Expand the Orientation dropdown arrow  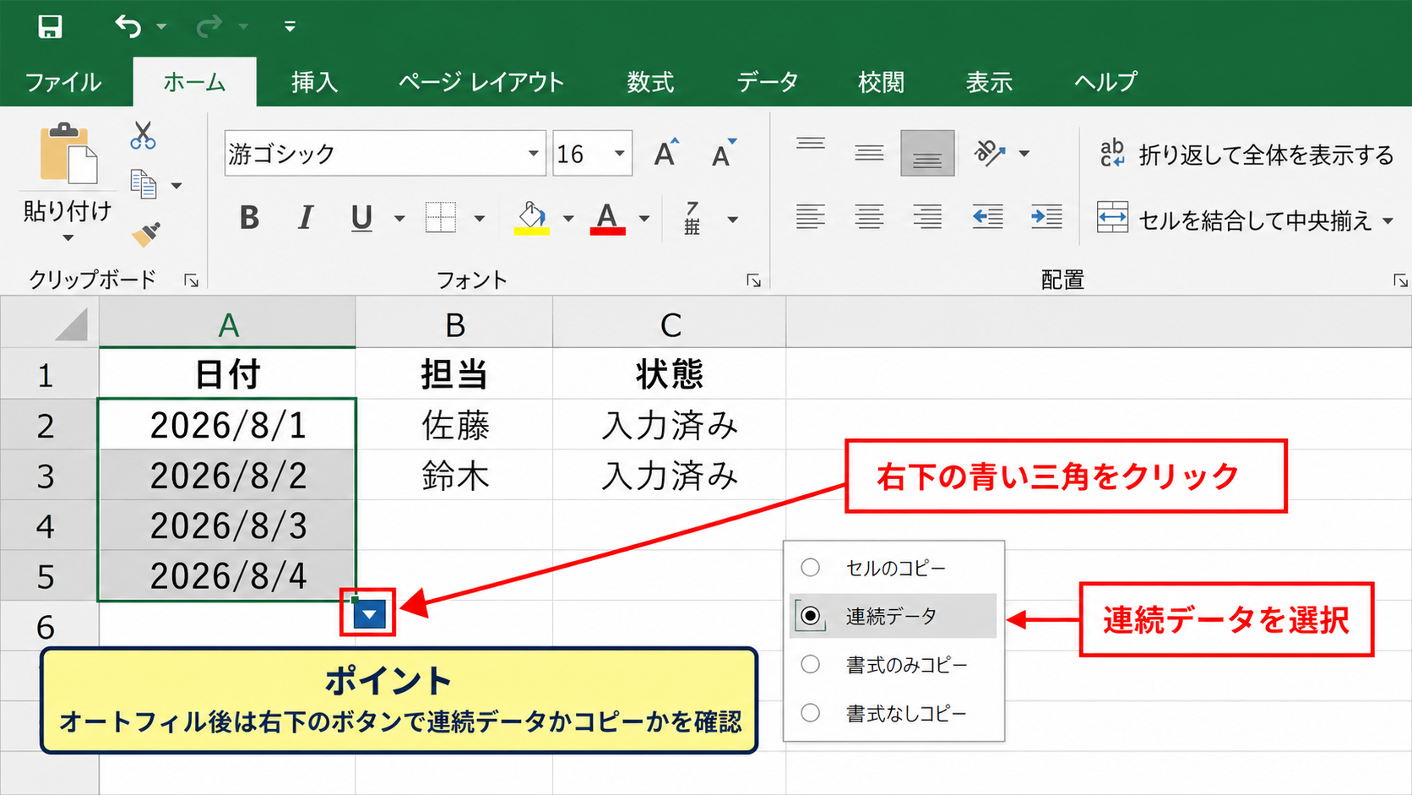click(x=1024, y=154)
